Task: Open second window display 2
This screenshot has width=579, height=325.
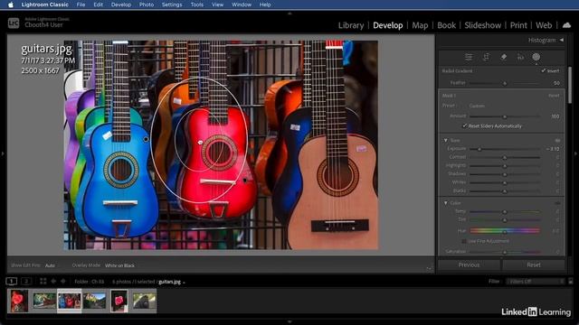Action: (26, 281)
